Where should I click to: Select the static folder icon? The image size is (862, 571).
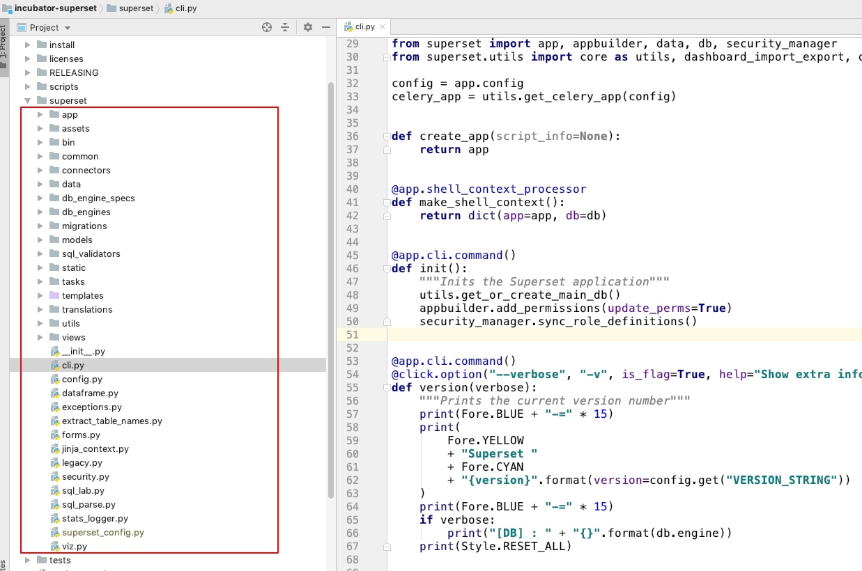(x=54, y=267)
